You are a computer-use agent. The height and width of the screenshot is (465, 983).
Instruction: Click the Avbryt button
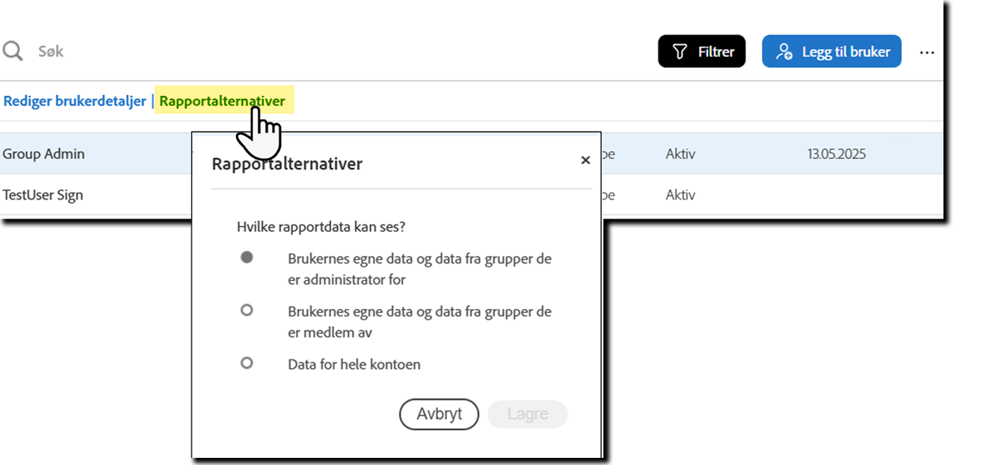coord(439,414)
